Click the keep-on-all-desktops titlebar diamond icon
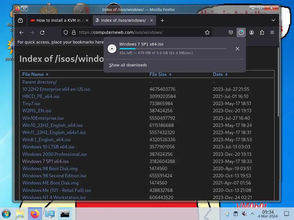 (x=24, y=8)
